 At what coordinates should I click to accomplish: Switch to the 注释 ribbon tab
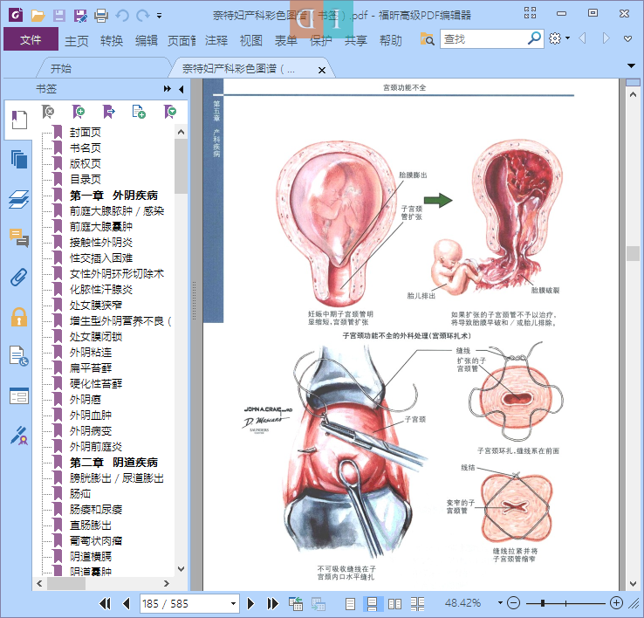[x=216, y=41]
